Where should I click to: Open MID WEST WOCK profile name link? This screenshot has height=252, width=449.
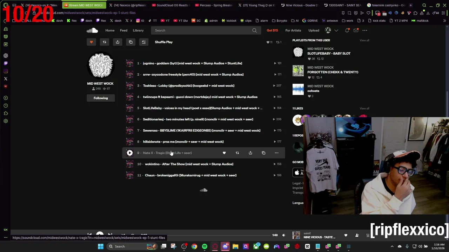click(100, 84)
